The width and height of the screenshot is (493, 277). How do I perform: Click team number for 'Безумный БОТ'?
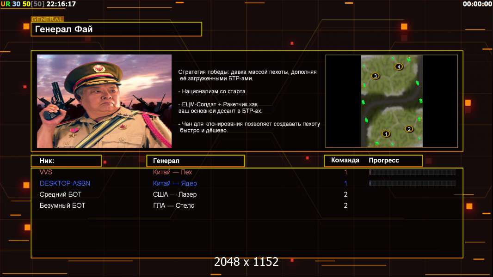coord(345,205)
